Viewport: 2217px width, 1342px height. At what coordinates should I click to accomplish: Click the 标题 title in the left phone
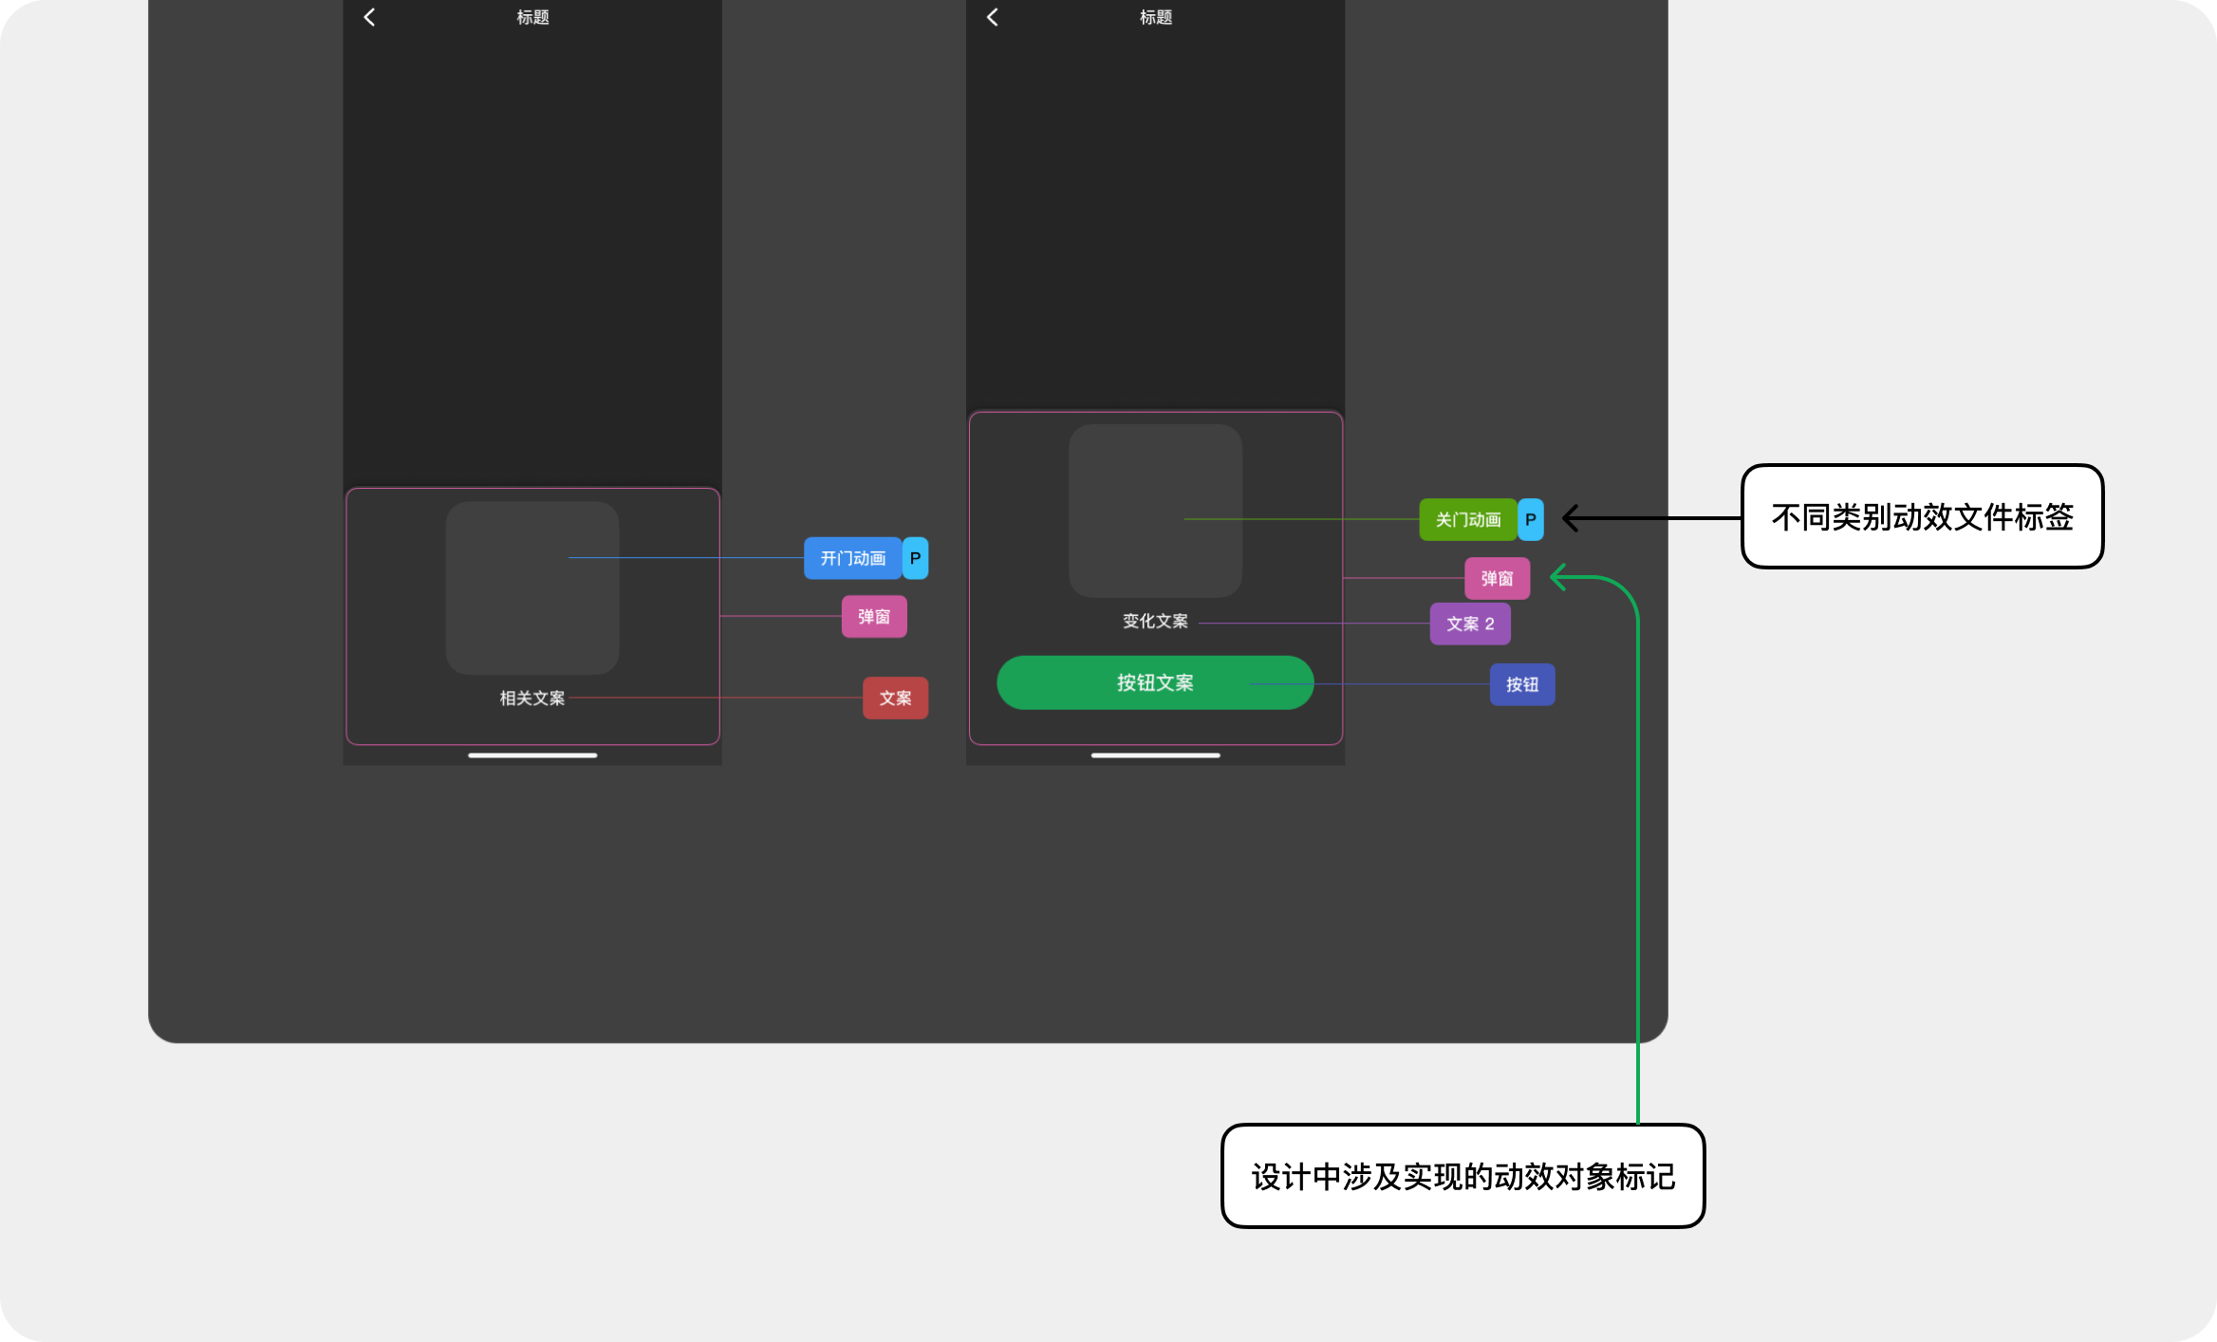tap(532, 17)
